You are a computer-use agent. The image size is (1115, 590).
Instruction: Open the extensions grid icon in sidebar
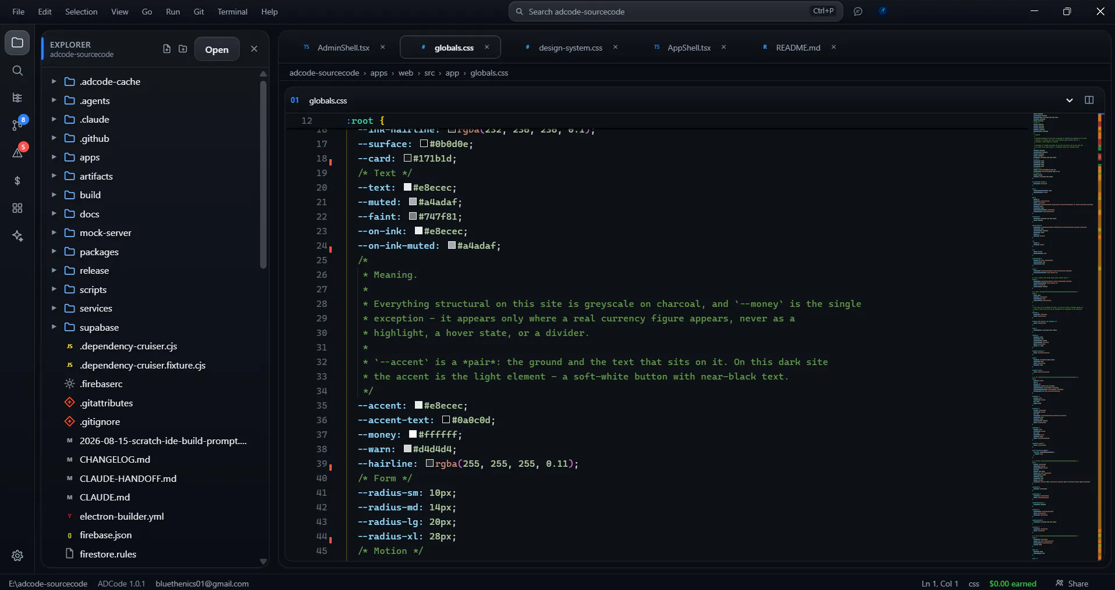(17, 208)
